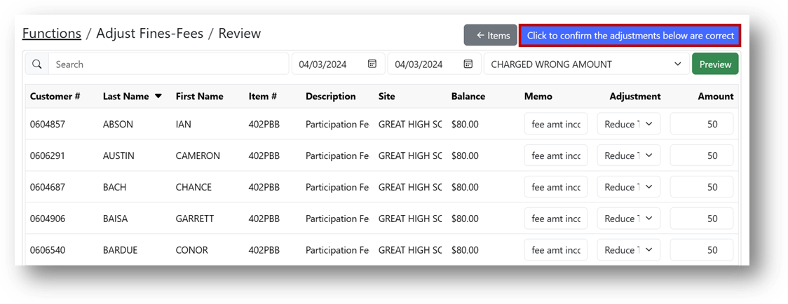788x304 pixels.
Task: Go back using the Items button
Action: click(x=491, y=35)
